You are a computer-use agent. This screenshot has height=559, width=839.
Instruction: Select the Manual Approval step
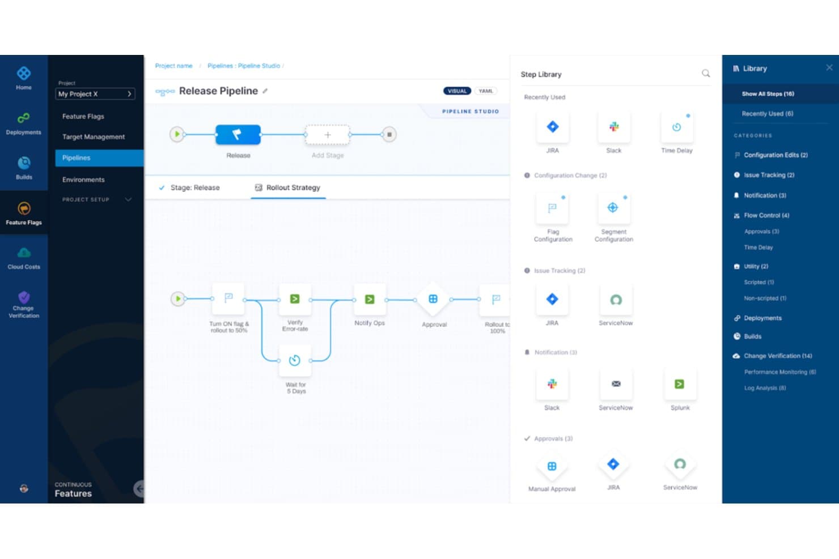(552, 466)
